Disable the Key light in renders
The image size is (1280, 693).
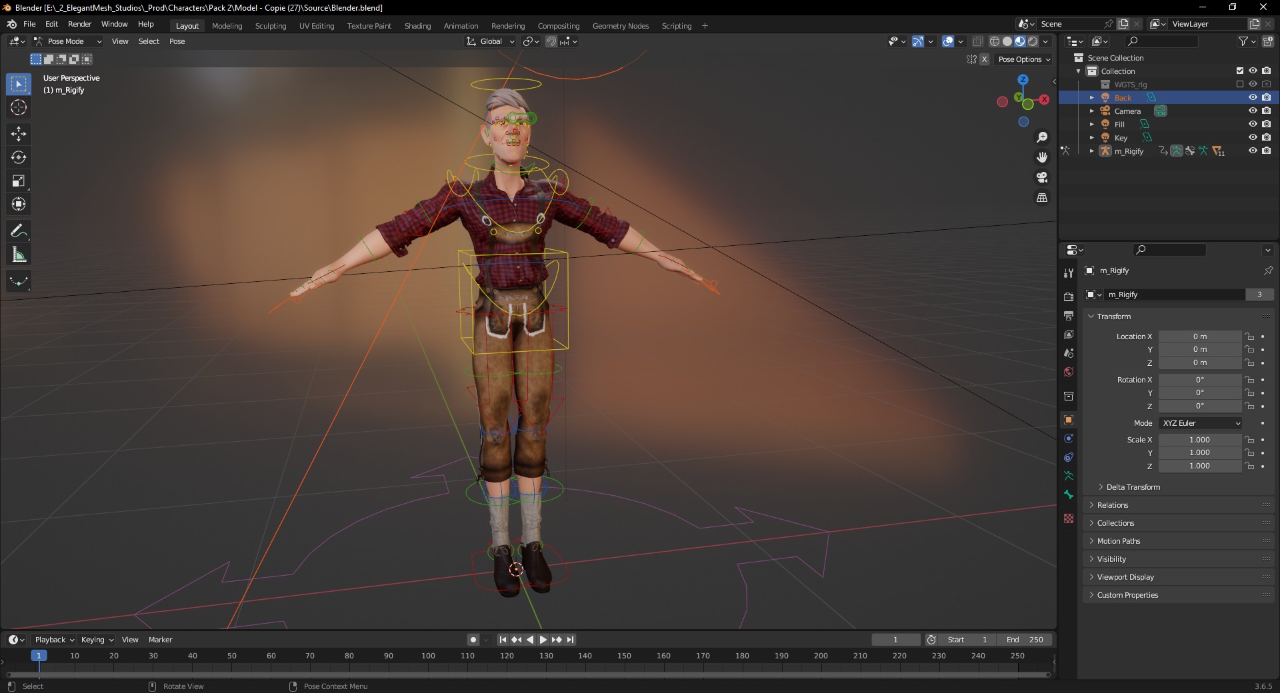[1266, 137]
